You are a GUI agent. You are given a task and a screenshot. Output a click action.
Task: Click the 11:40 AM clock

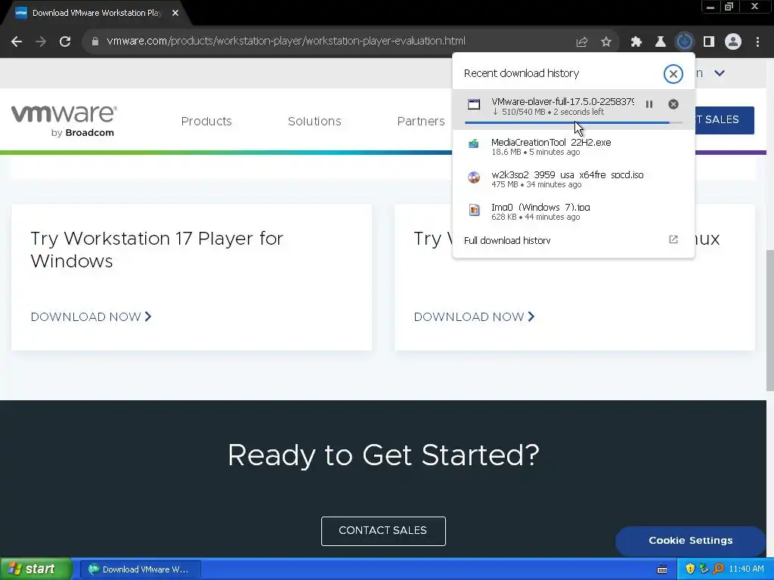pos(746,569)
